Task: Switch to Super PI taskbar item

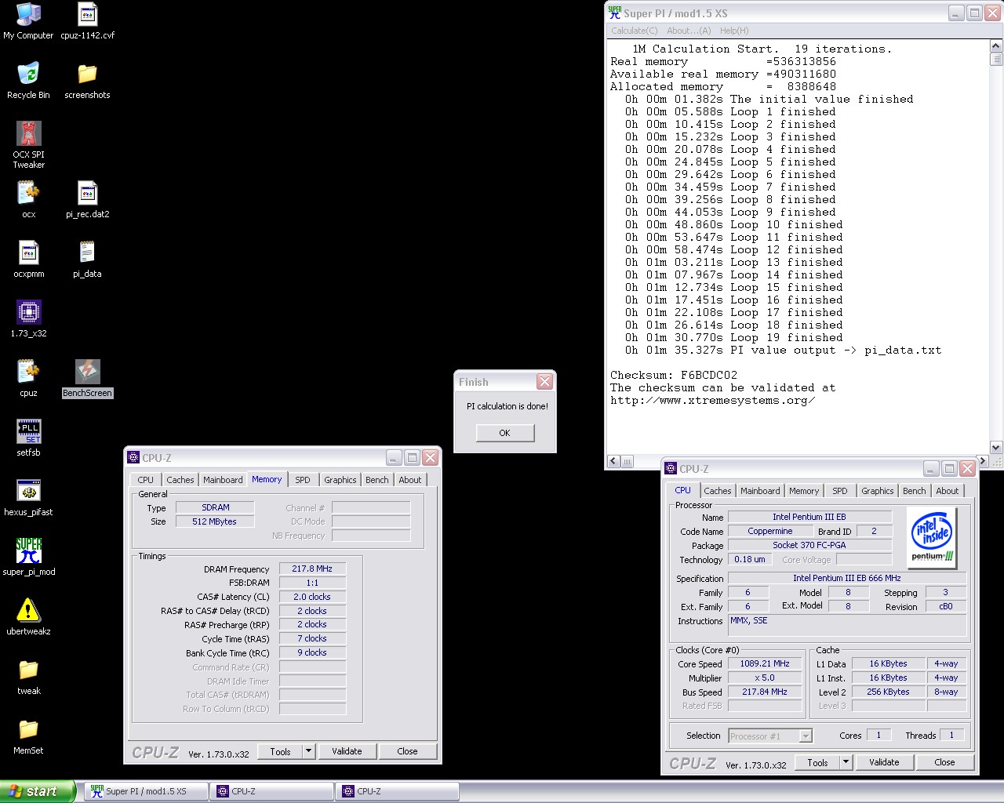Action: 146,791
